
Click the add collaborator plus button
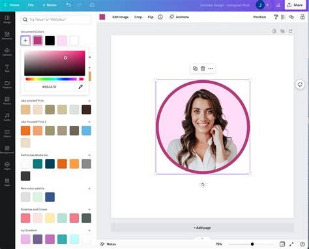pos(267,5)
